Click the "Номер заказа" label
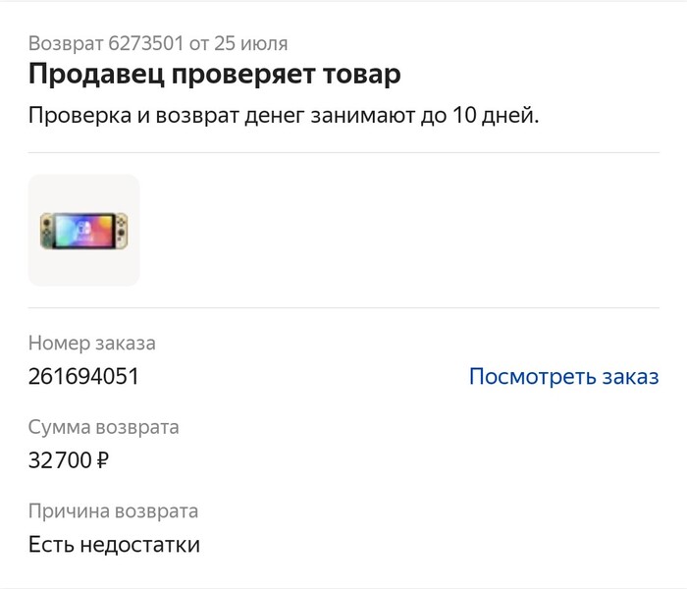Viewport: 687px width, 589px height. [92, 344]
